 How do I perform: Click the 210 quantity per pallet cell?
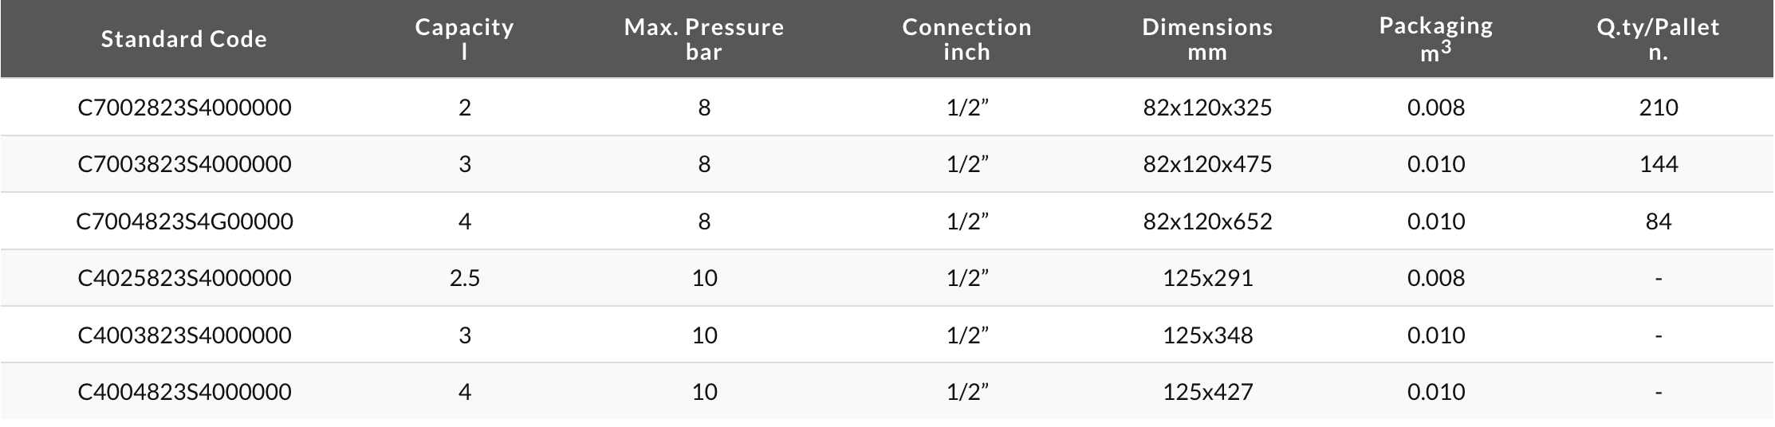(1659, 108)
